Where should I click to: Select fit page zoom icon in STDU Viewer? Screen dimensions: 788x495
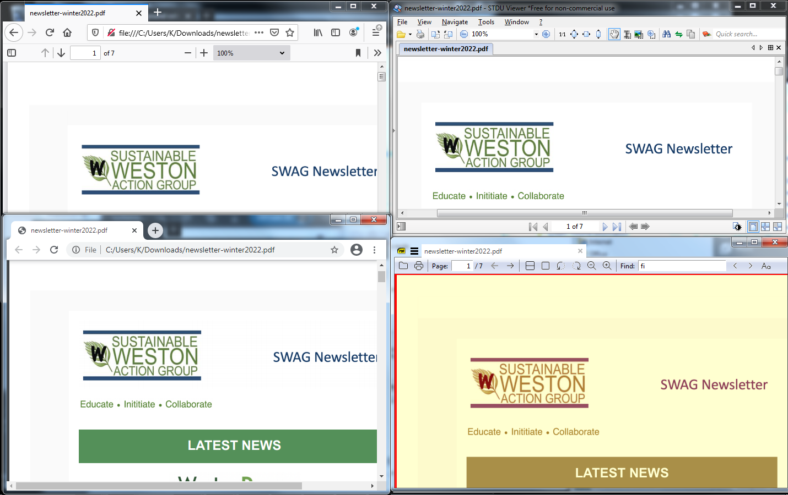[574, 34]
